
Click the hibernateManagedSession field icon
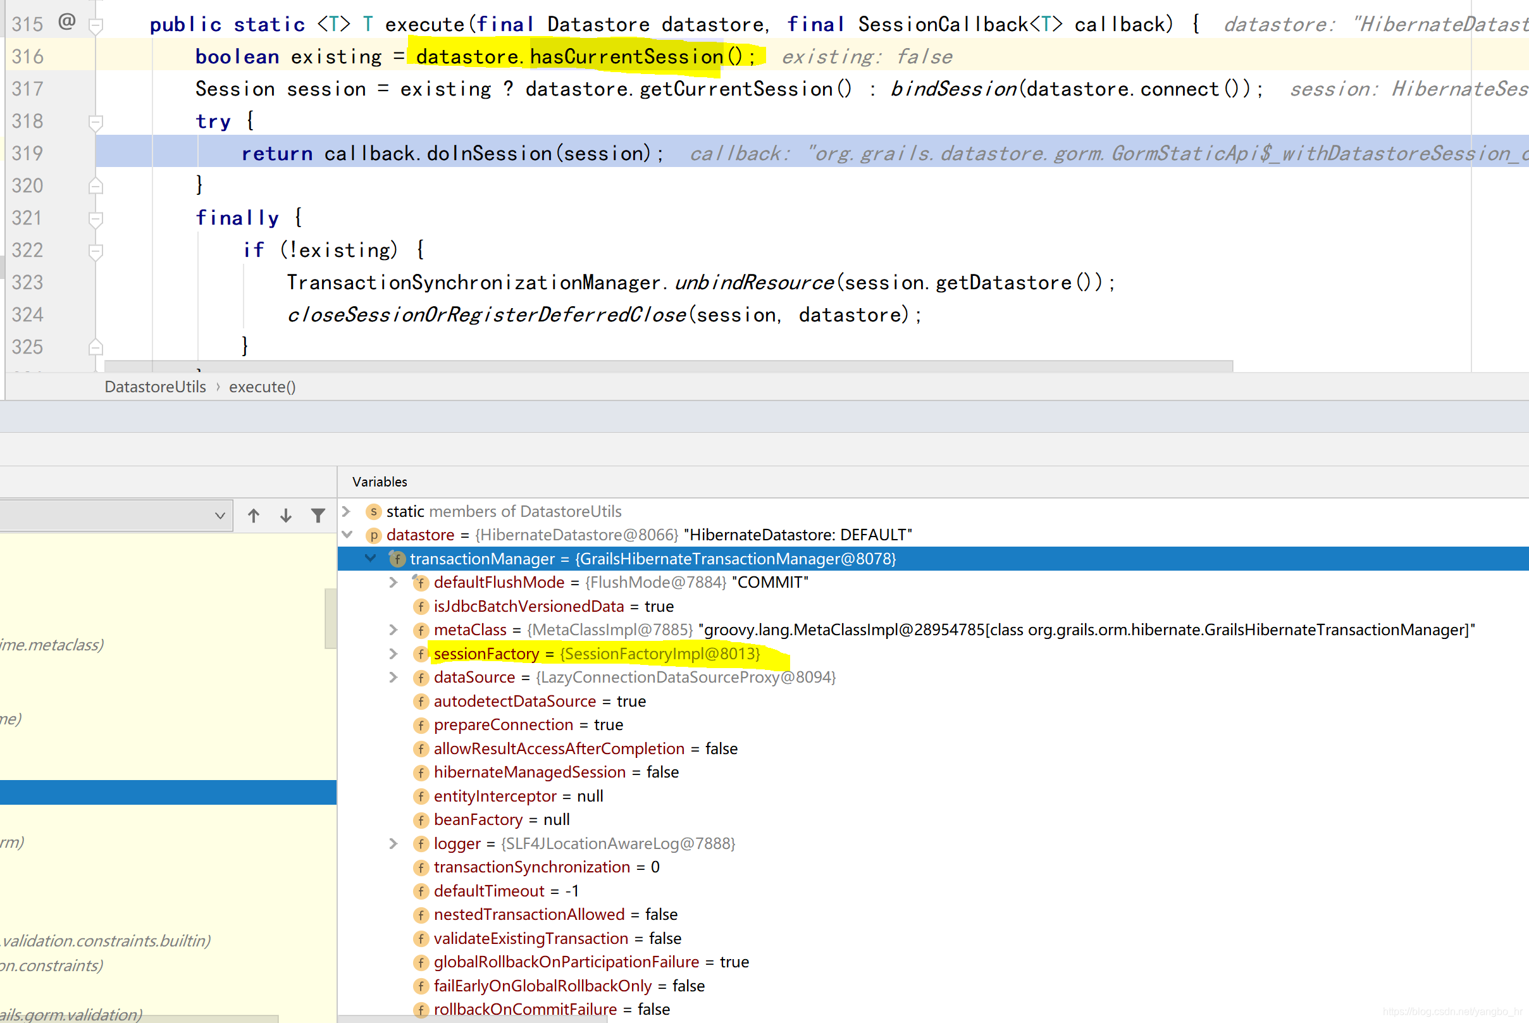(421, 772)
